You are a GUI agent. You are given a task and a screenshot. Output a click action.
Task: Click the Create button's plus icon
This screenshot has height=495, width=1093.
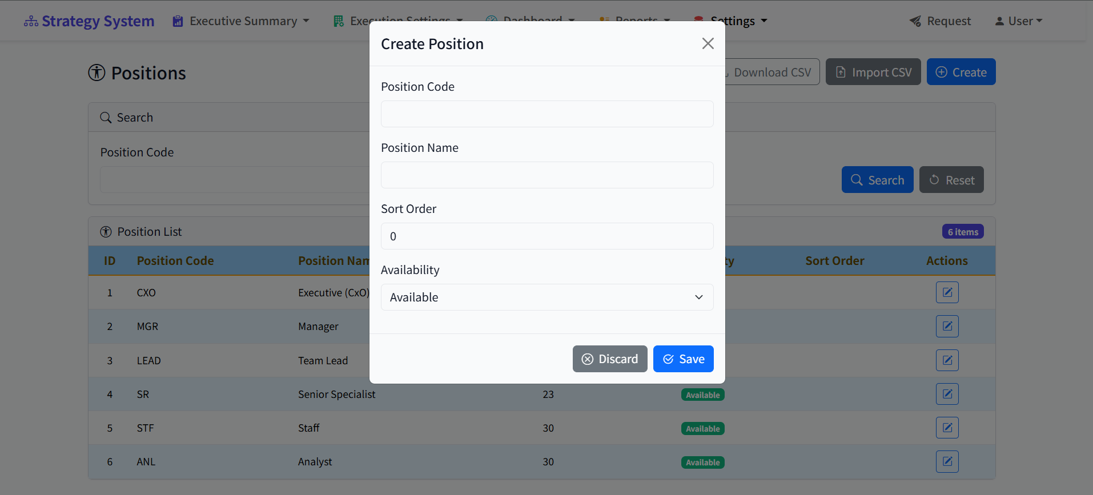tap(942, 72)
